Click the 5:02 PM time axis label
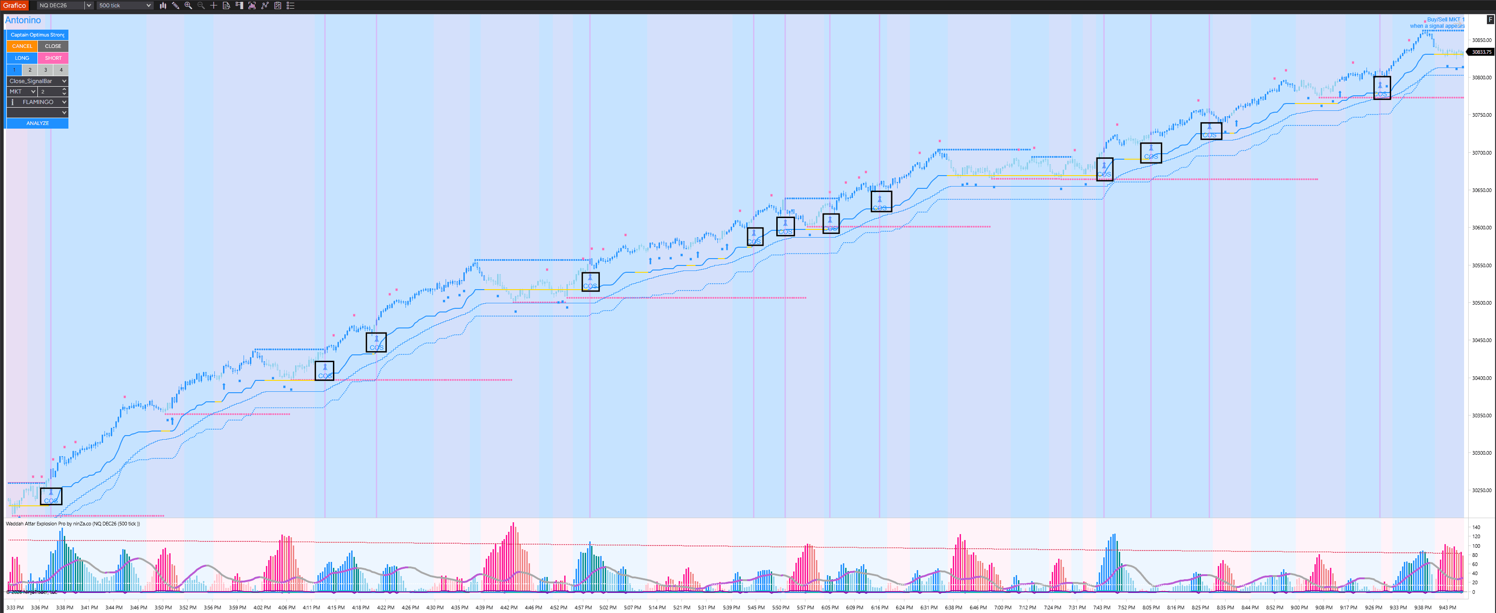Viewport: 1496px width, 613px height. 608,608
